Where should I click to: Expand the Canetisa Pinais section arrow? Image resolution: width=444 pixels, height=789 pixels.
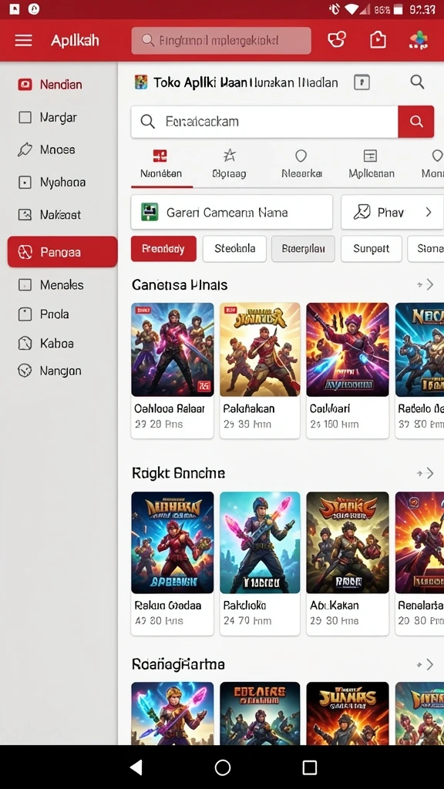[425, 285]
